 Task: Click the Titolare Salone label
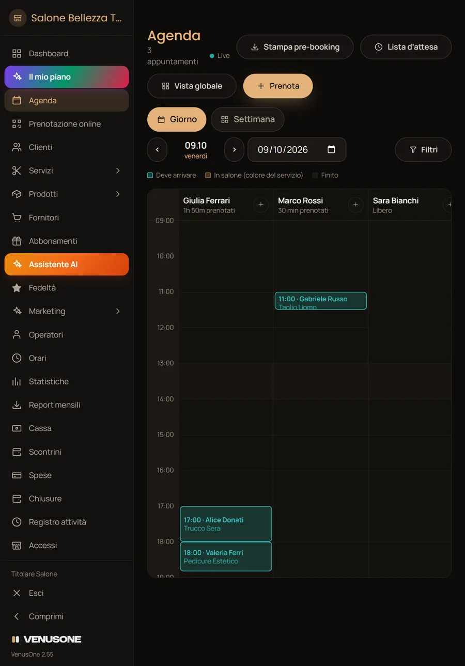point(34,574)
